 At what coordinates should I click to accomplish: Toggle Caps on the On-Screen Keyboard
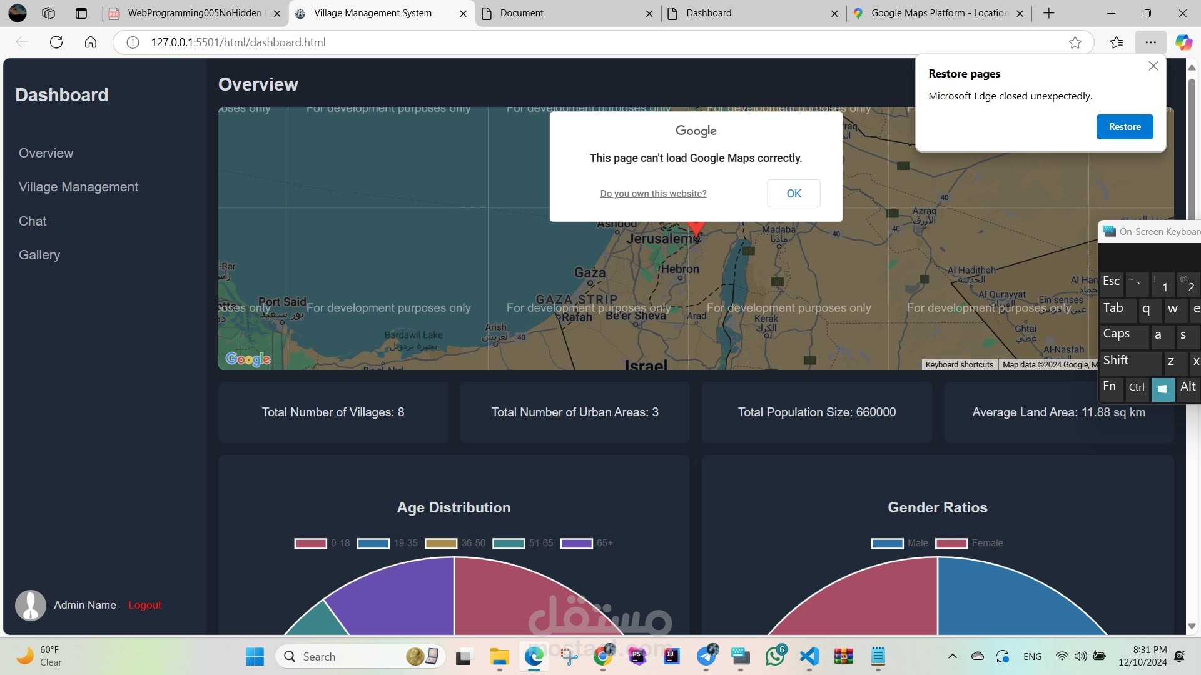(x=1124, y=336)
